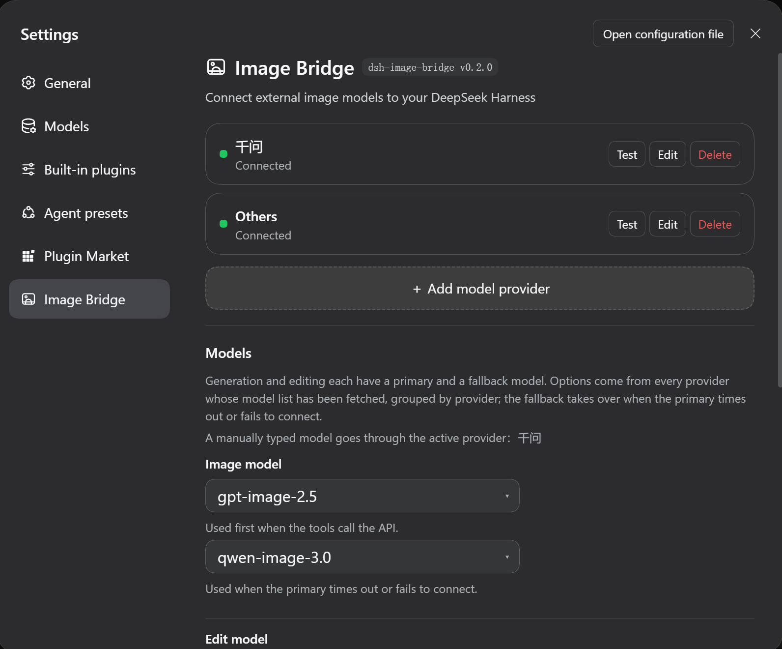
Task: Click the settings panel vertical scrollbar
Action: click(780, 219)
